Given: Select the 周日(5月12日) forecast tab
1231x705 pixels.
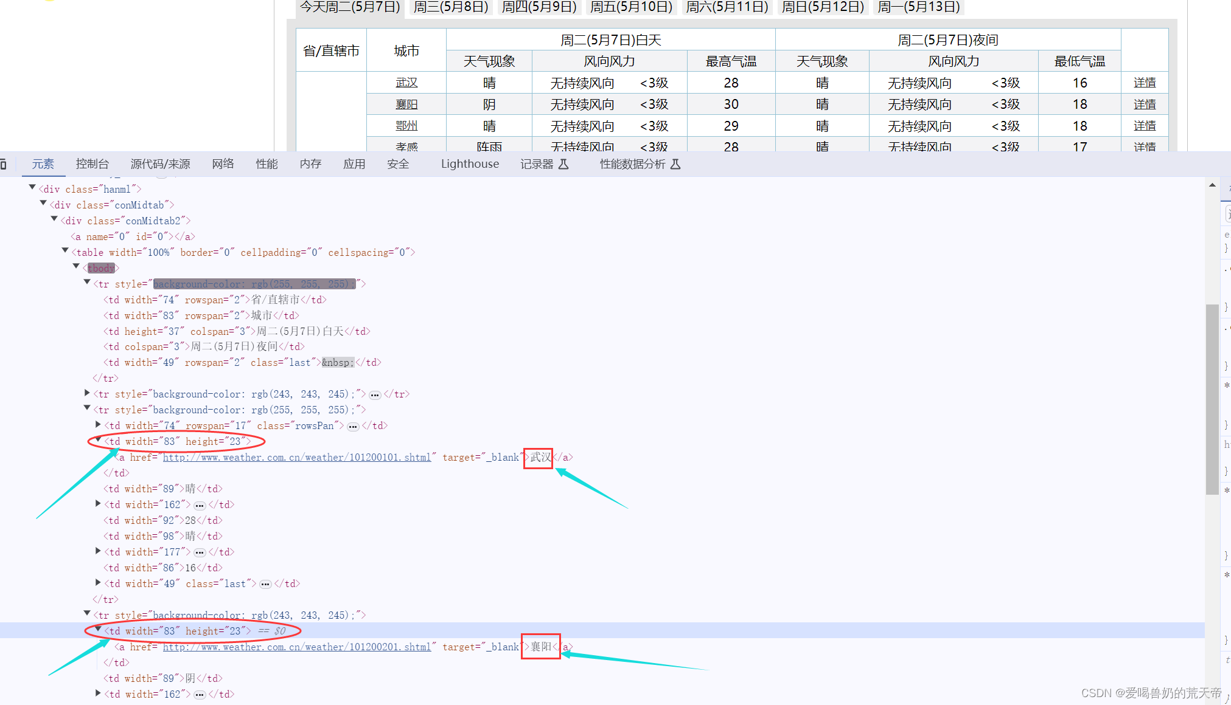Looking at the screenshot, I should [823, 7].
